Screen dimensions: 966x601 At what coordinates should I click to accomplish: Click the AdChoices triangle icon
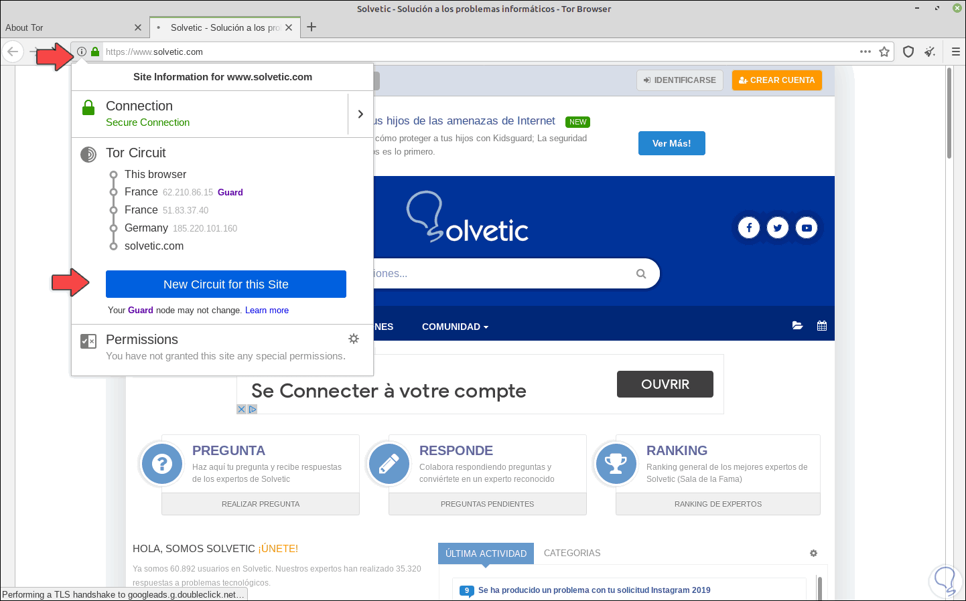coord(253,409)
